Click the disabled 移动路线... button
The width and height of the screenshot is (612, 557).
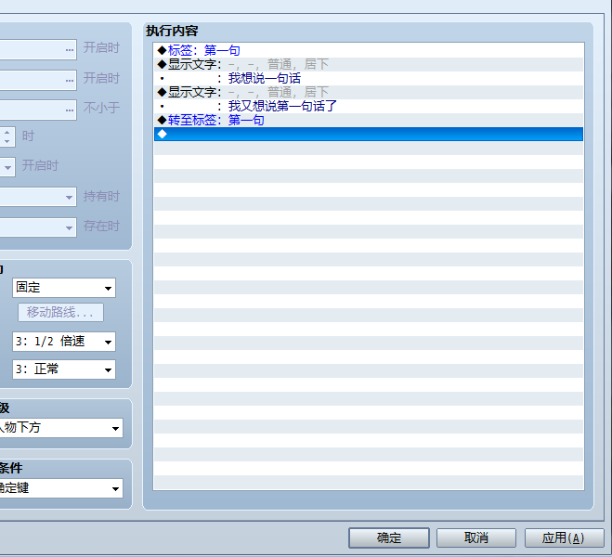[x=60, y=313]
